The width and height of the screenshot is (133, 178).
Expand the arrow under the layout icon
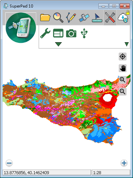58,44
